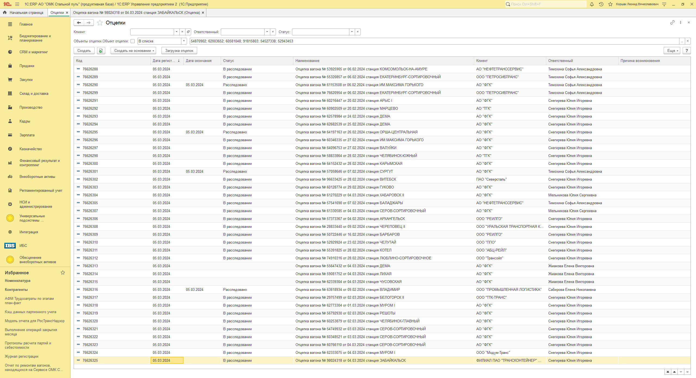Copy link to this form icon
The width and height of the screenshot is (696, 378).
click(672, 23)
